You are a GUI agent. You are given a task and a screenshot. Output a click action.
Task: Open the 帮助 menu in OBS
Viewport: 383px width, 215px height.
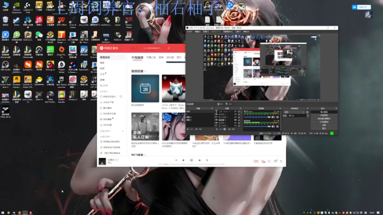[x=246, y=32]
